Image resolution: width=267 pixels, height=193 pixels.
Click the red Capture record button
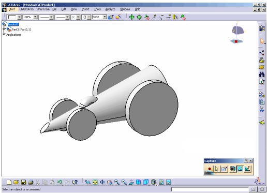tap(210, 169)
